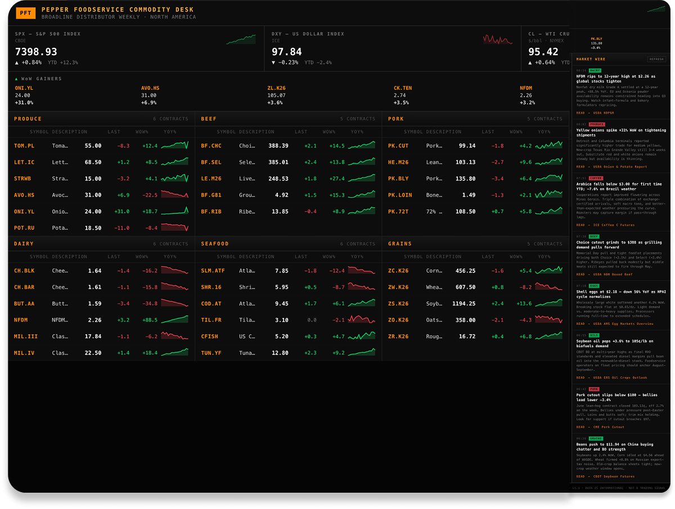Screen dimensions: 675x509
Task: Click the DAIRY panel title
Action: [24, 244]
